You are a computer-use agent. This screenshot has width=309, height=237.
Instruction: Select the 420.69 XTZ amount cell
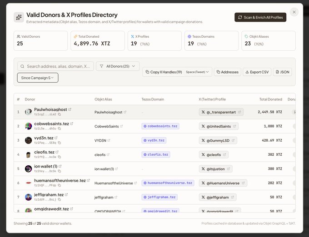272,140
